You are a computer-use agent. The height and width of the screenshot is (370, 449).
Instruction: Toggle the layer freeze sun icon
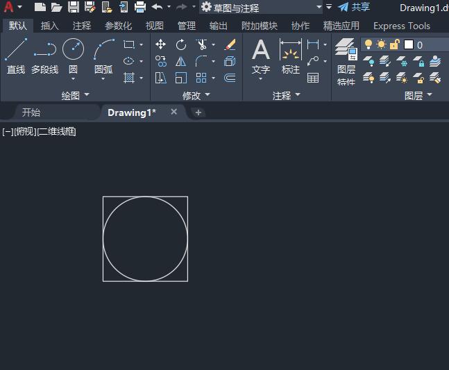(x=381, y=44)
